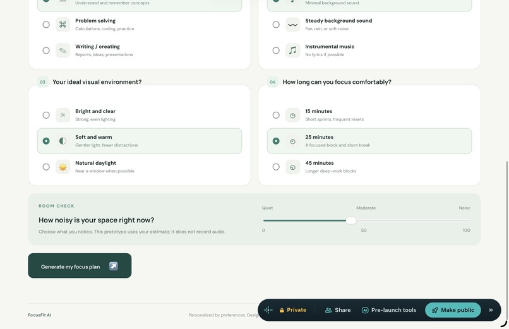This screenshot has width=509, height=329.
Task: Click the pencil icon beside Writing / creating
Action: (63, 51)
